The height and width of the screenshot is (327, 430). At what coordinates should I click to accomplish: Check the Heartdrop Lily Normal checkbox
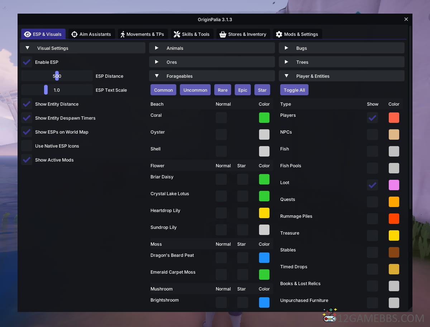point(221,213)
